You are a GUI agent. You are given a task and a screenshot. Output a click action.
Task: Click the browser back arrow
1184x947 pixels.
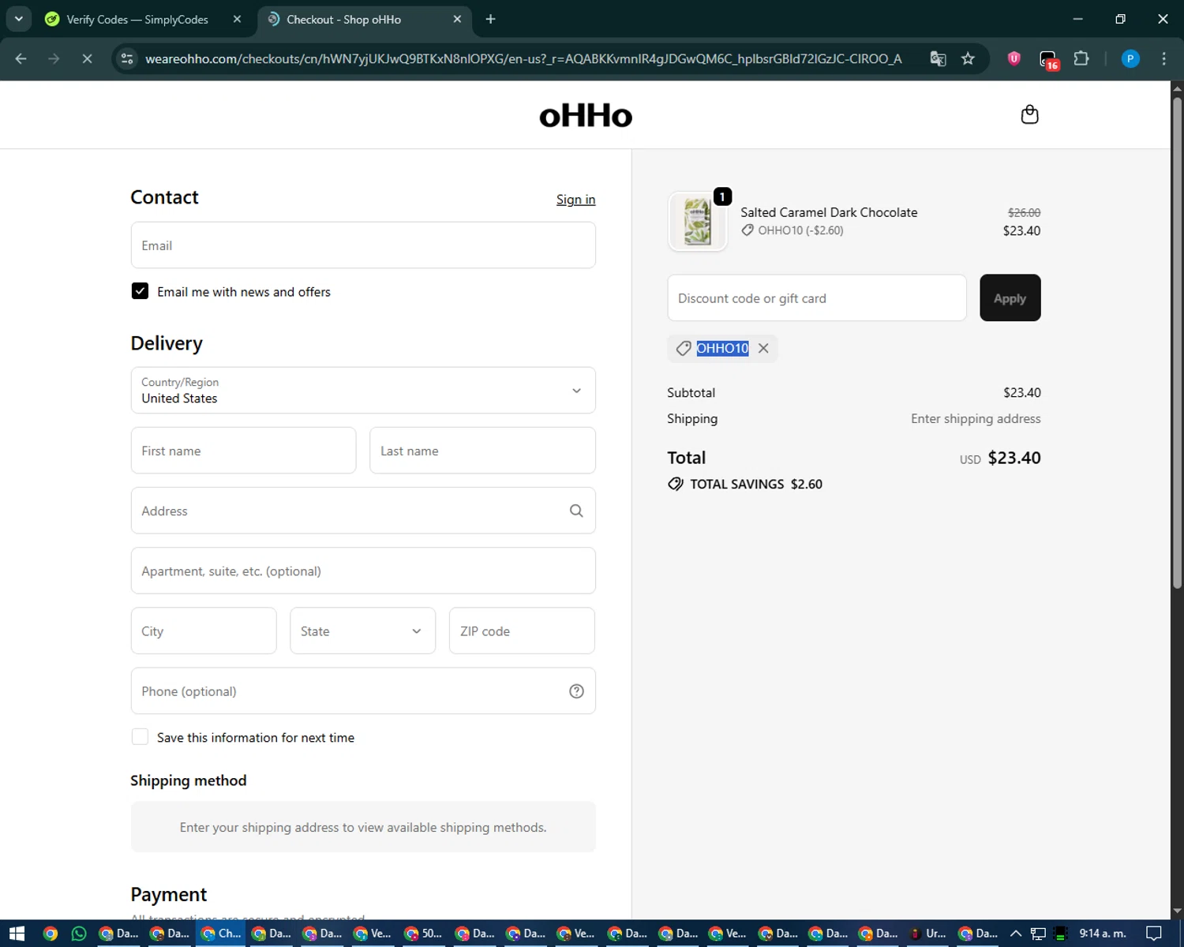pyautogui.click(x=21, y=58)
